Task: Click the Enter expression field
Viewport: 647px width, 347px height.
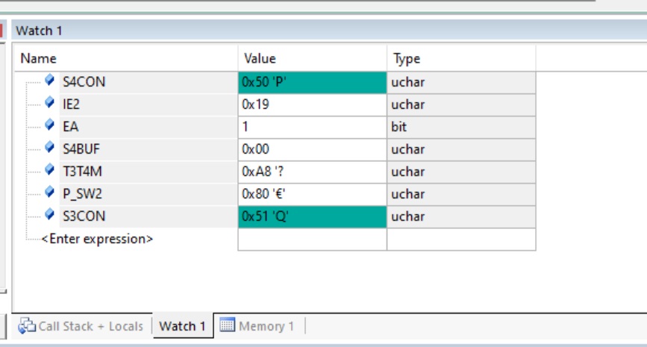Action: point(97,240)
